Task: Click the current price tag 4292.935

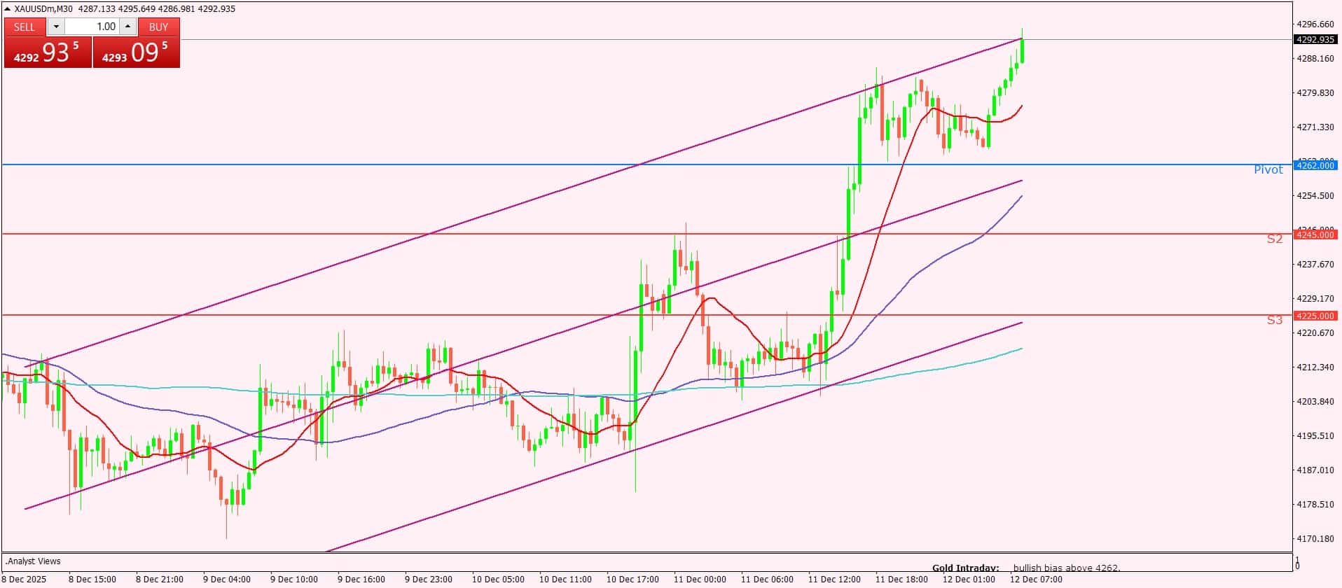Action: coord(1316,40)
